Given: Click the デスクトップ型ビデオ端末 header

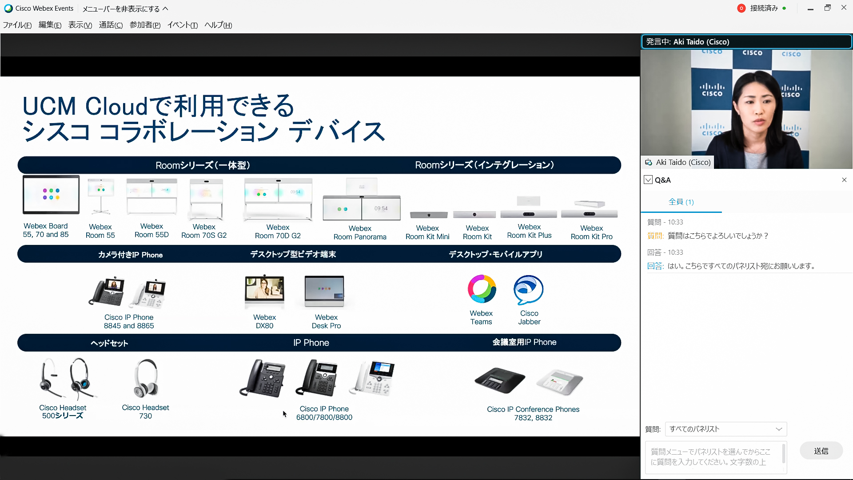Looking at the screenshot, I should (x=293, y=254).
